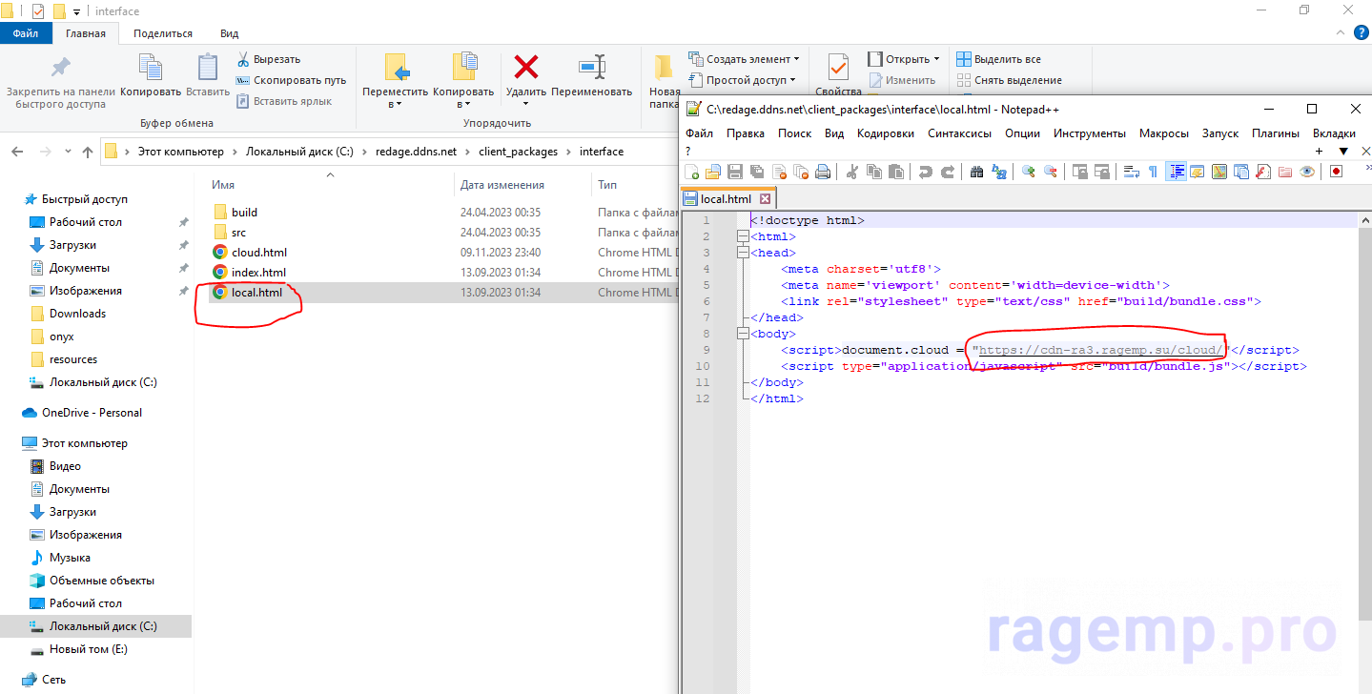Screen dimensions: 1372x694
Task: Click the Open file icon in Notepad++
Action: coord(713,172)
